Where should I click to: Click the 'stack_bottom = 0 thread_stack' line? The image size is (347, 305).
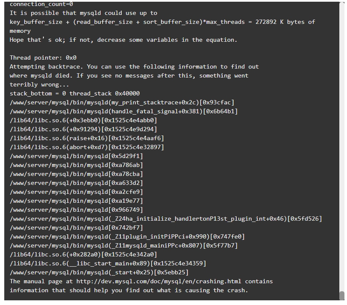point(75,93)
